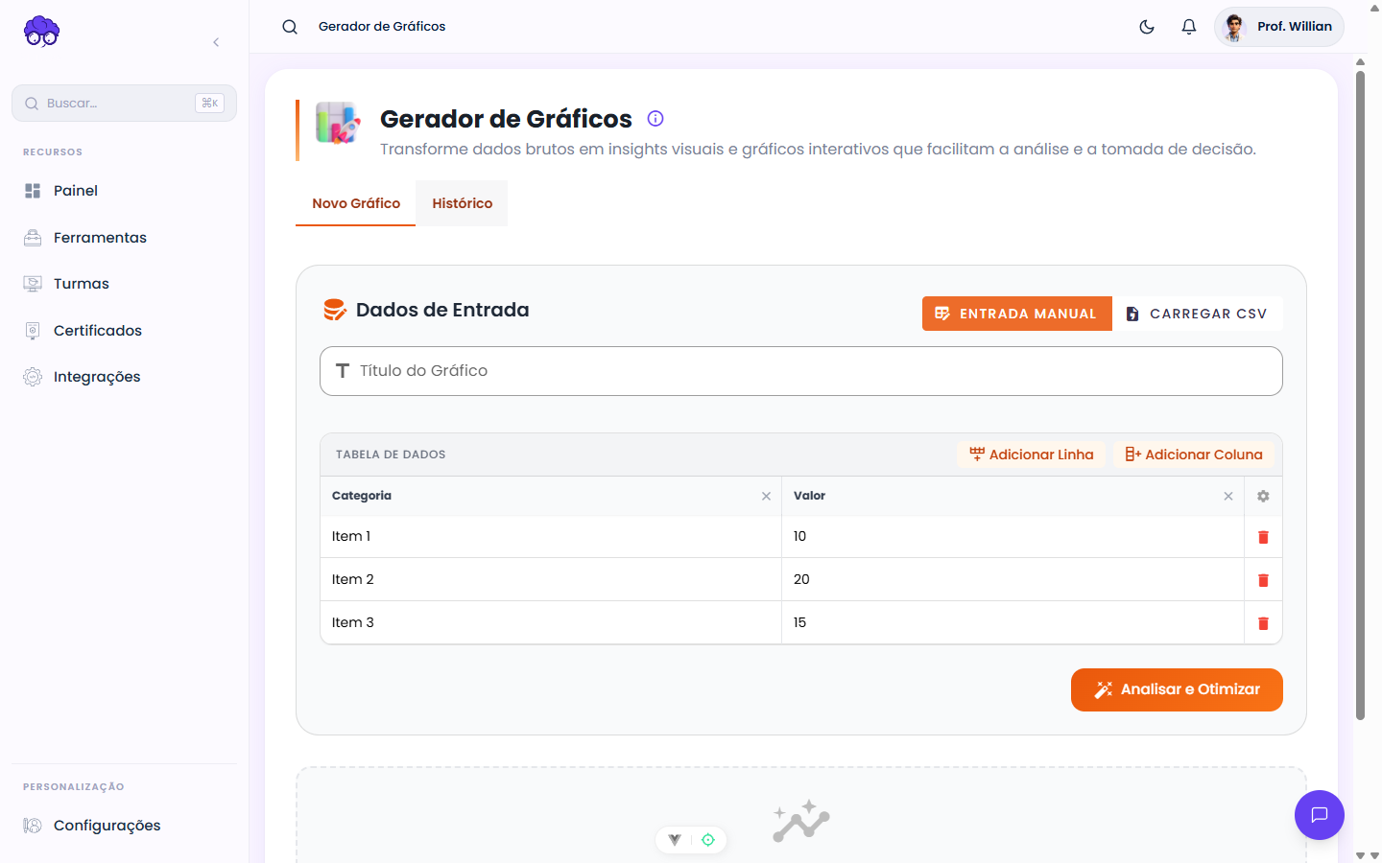Open the Prof. Willian profile menu
Viewport: 1382px width, 863px height.
[1279, 27]
